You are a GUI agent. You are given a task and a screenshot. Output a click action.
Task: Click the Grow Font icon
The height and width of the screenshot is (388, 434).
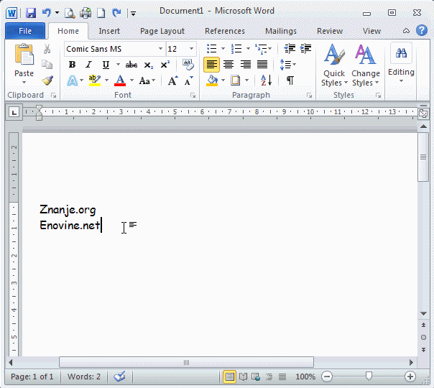click(x=172, y=80)
